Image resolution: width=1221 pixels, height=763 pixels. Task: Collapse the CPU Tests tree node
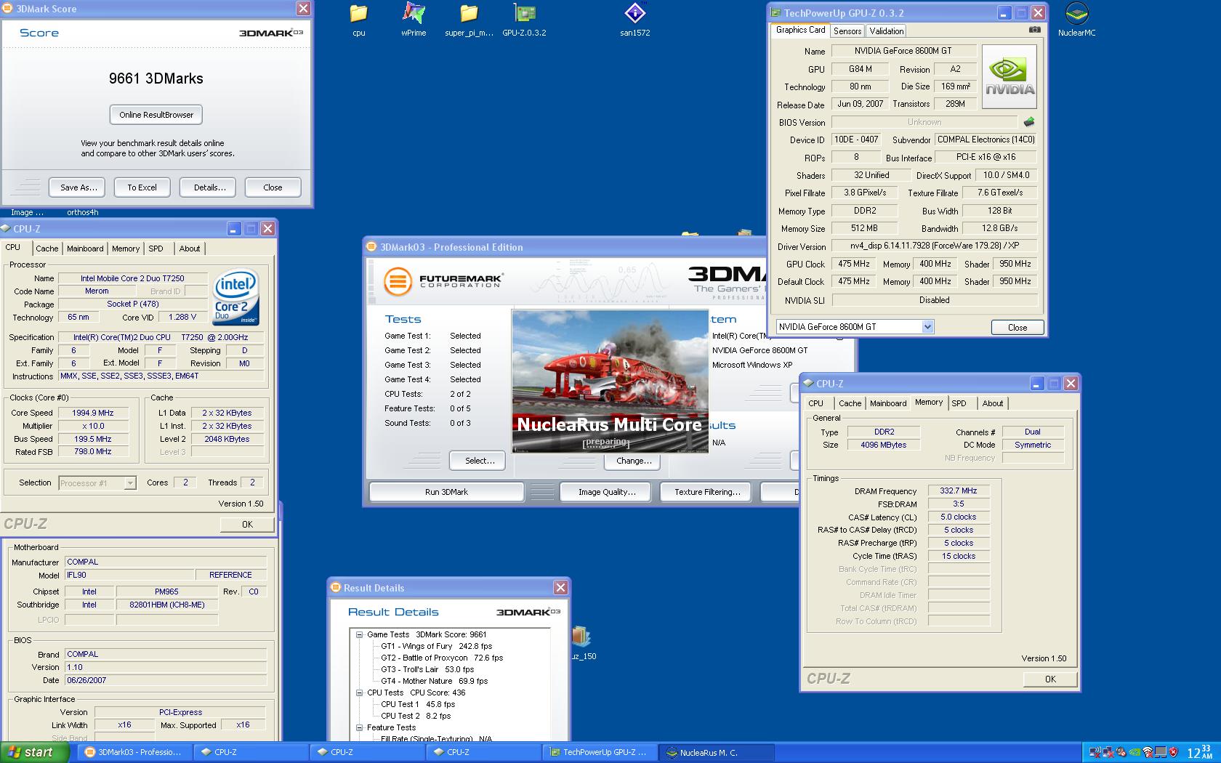click(x=359, y=693)
